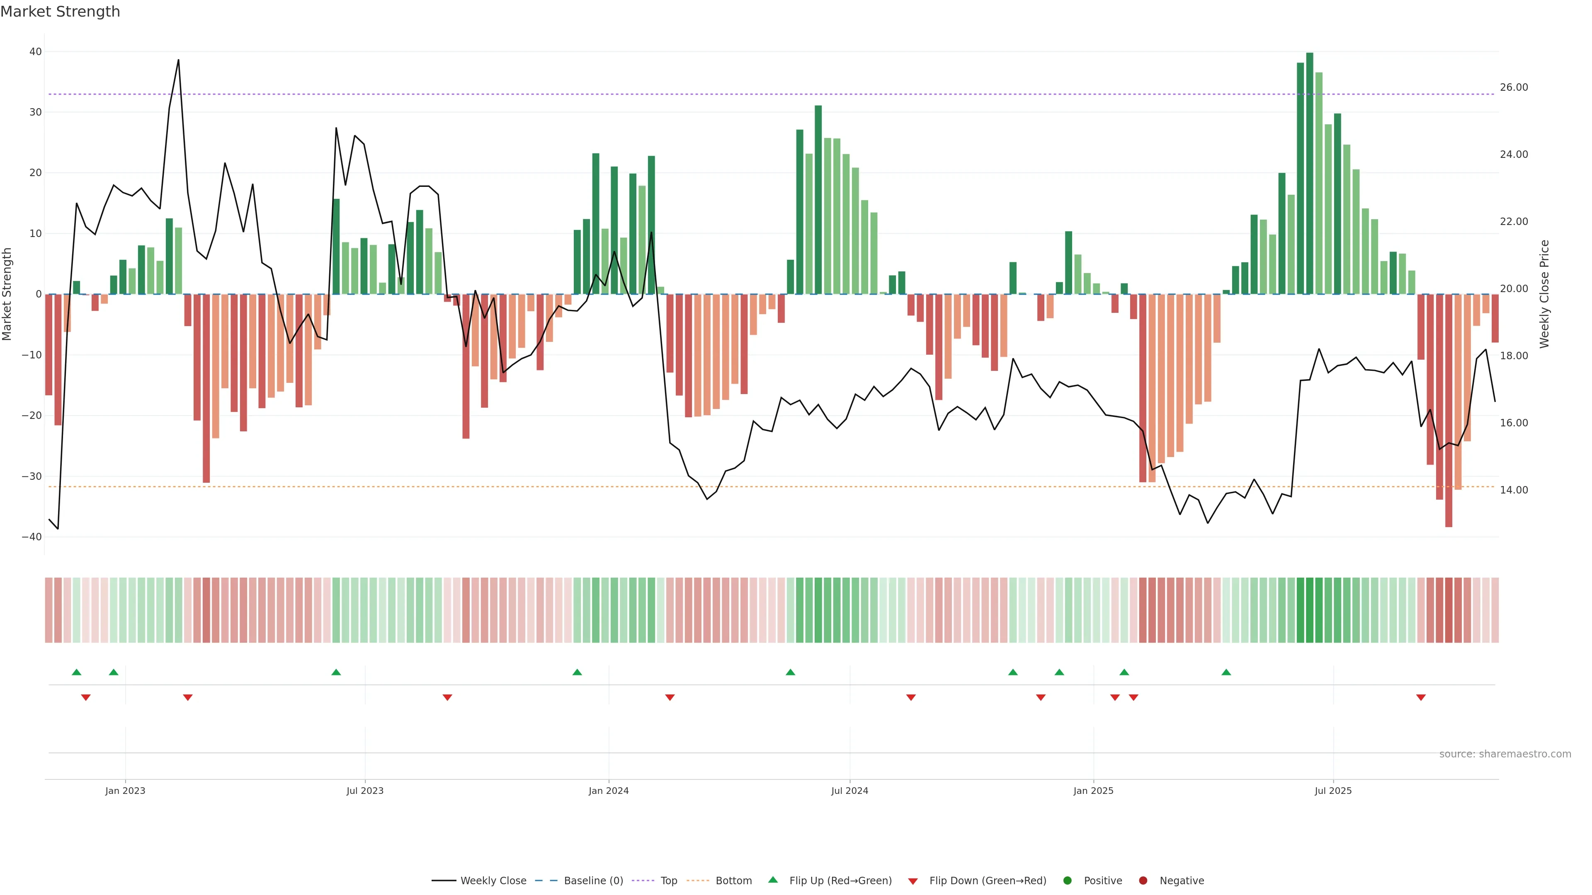This screenshot has width=1592, height=895.
Task: Click the Weekly Close Price axis title
Action: 1544,294
